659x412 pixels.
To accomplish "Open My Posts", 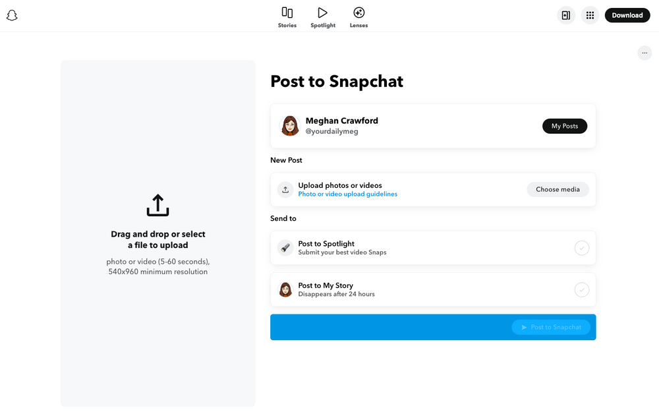I will [x=564, y=126].
